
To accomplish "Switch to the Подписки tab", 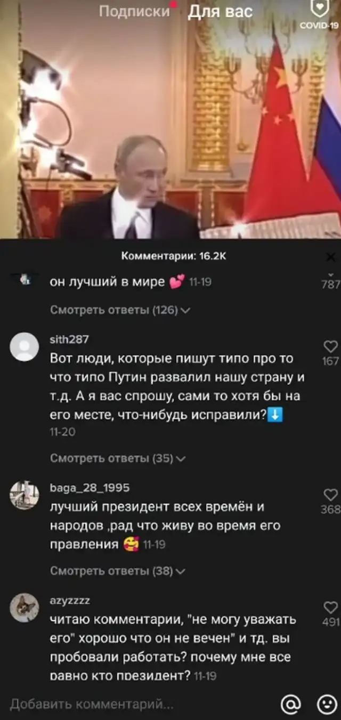I will [x=134, y=11].
